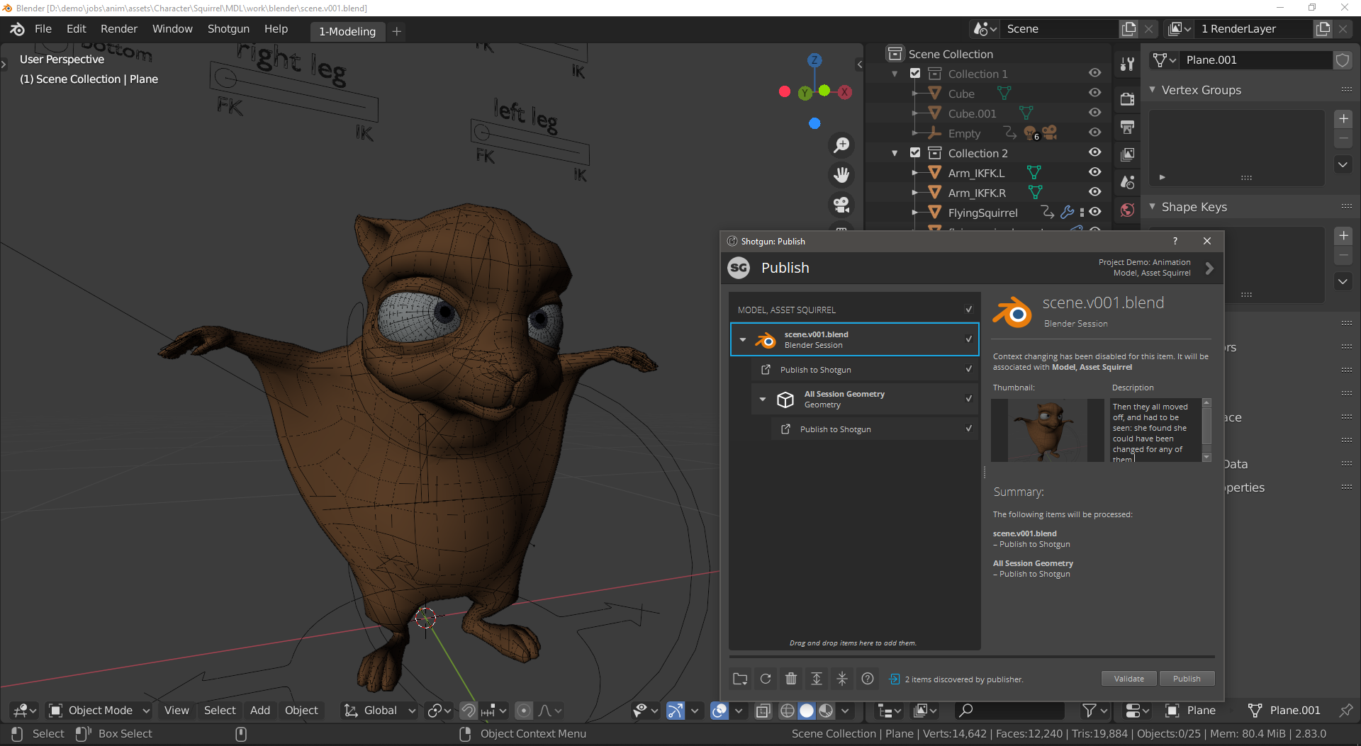Click the help question icon beside Collapse all
The image size is (1361, 746).
coord(868,679)
